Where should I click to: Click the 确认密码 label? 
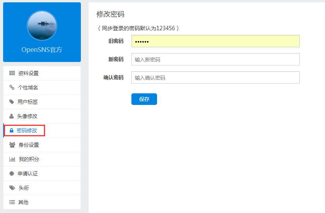click(114, 77)
